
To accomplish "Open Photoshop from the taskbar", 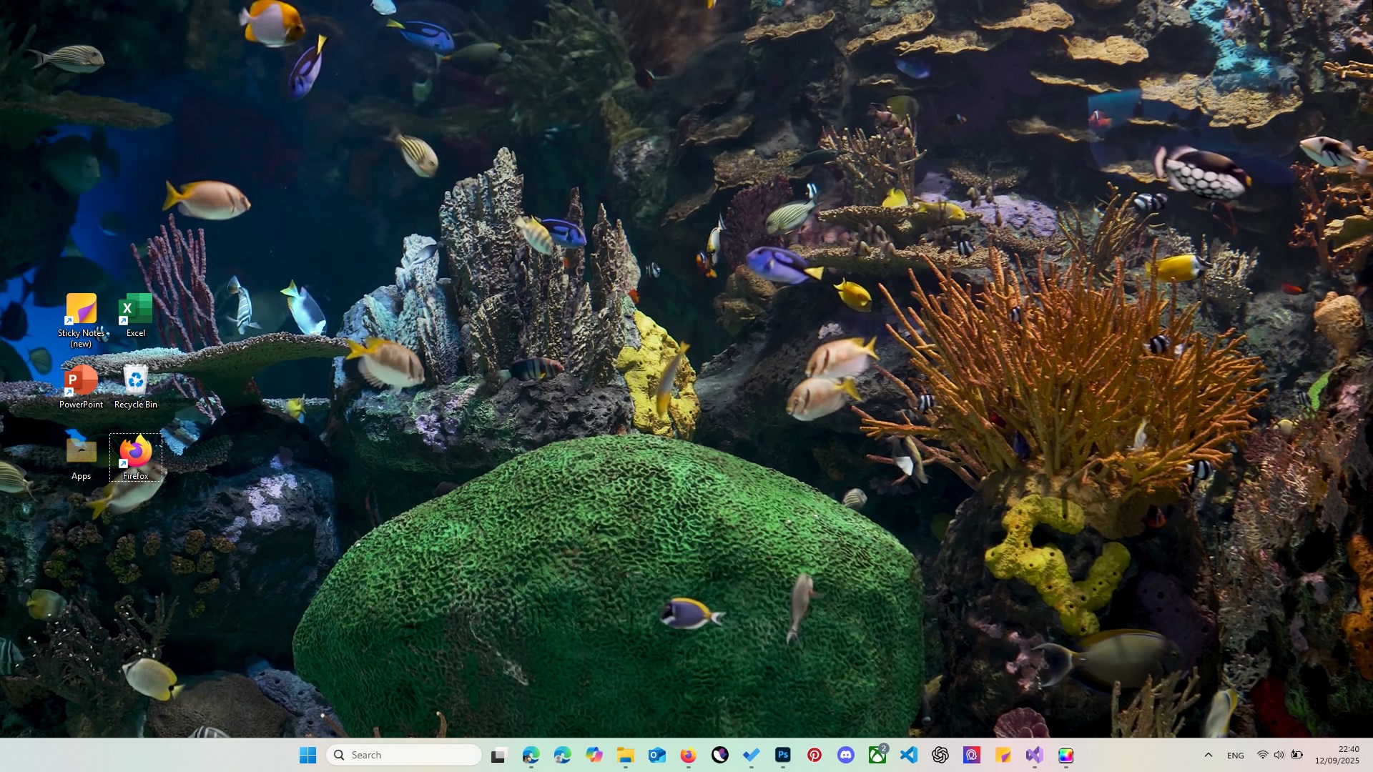I will (783, 755).
